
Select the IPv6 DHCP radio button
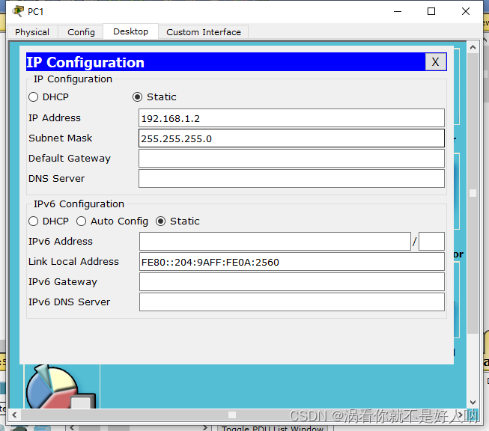34,221
